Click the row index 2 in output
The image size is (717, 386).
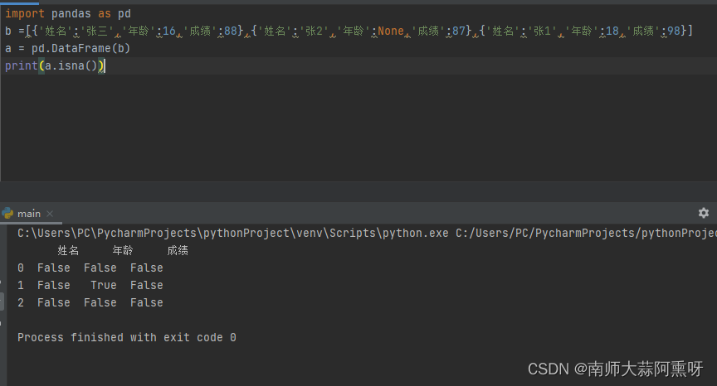point(21,302)
